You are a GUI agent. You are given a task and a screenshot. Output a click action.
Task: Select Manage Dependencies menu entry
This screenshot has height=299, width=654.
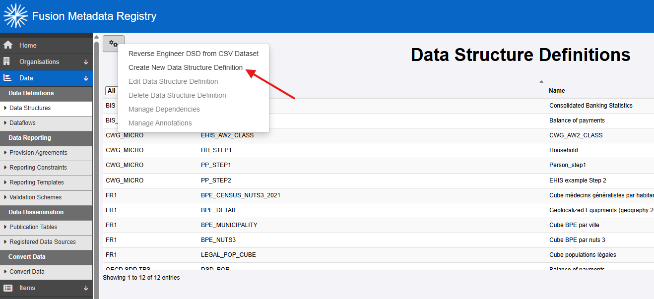coord(194,109)
